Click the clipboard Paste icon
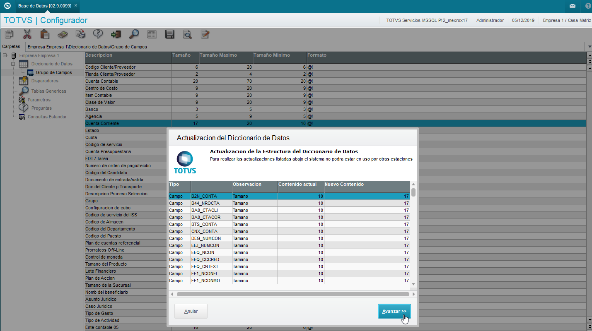592x331 pixels. pos(45,34)
